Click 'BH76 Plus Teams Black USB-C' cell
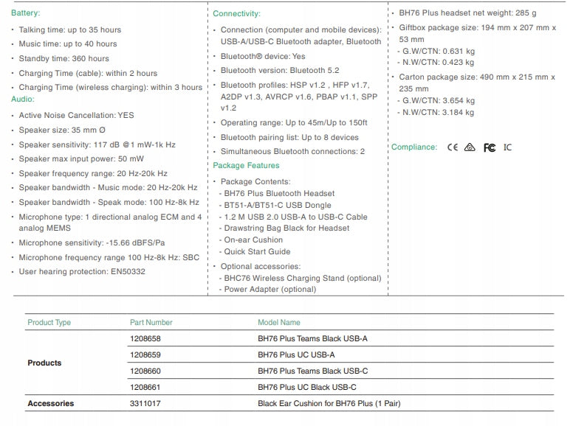The height and width of the screenshot is (426, 573). (x=313, y=371)
